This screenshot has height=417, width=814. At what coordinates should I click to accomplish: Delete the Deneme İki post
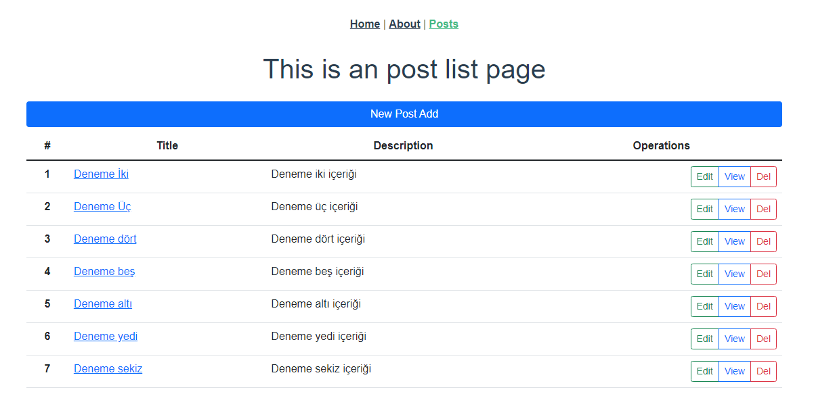(763, 176)
